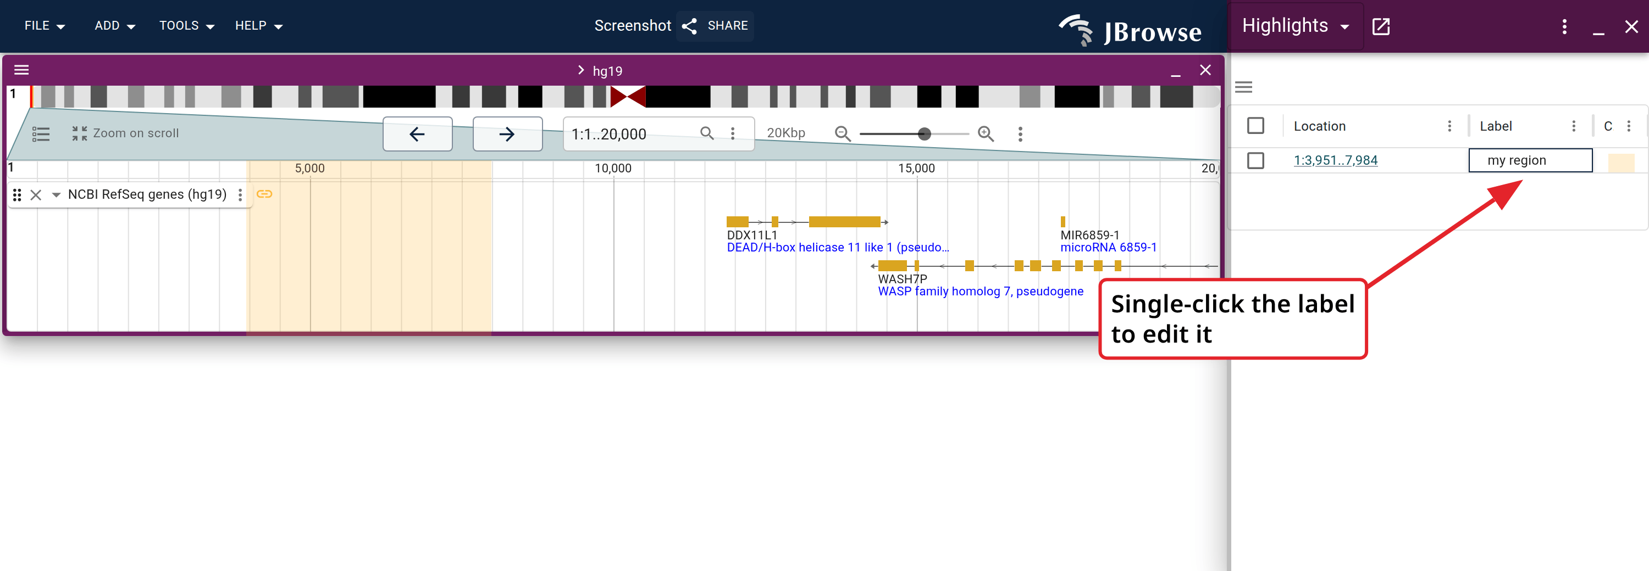Screen dimensions: 1649x571
Task: Open the widget drawer three-dot options menu
Action: 1564,26
